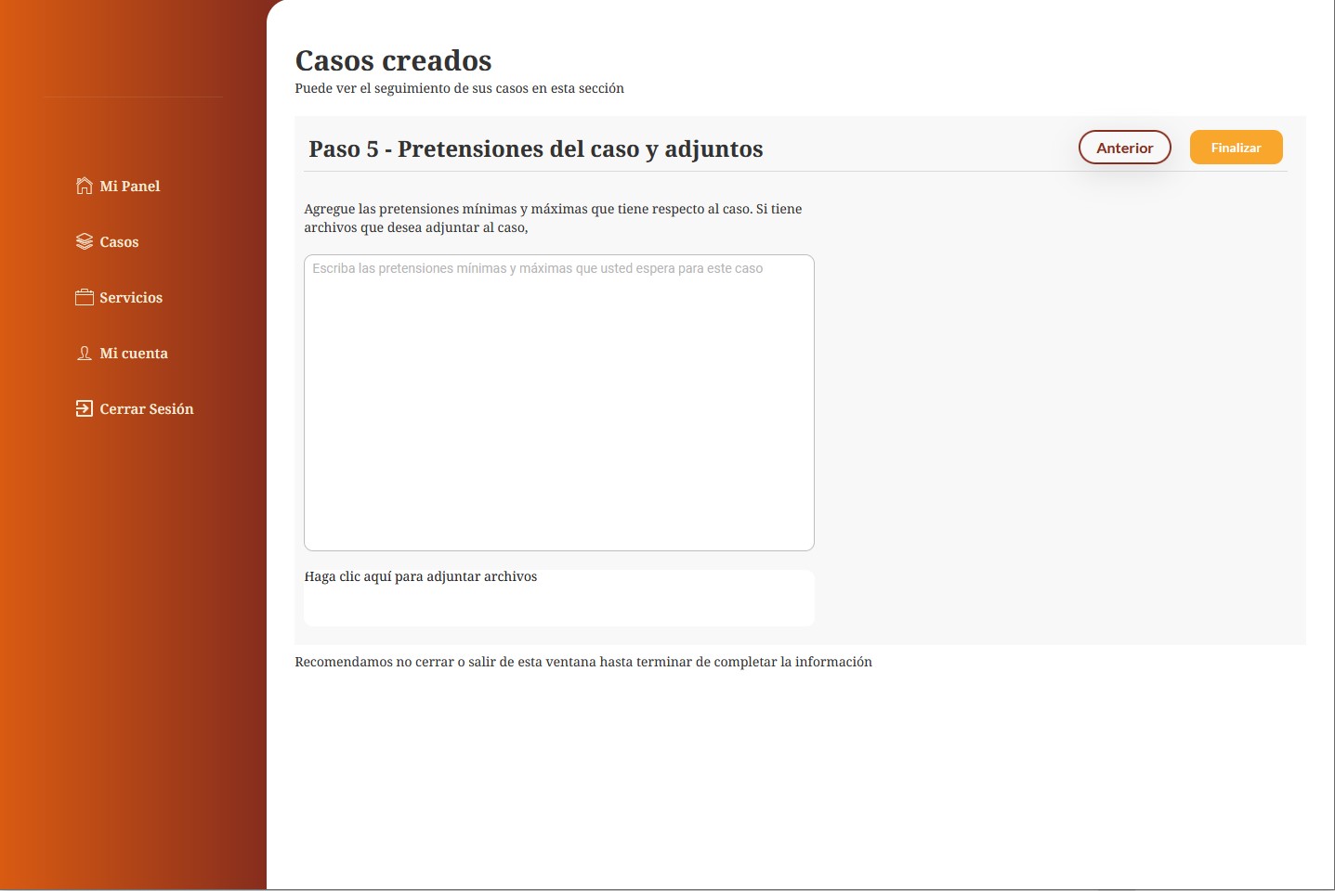The image size is (1335, 891).
Task: Go to the Casos menu label
Action: tap(119, 242)
